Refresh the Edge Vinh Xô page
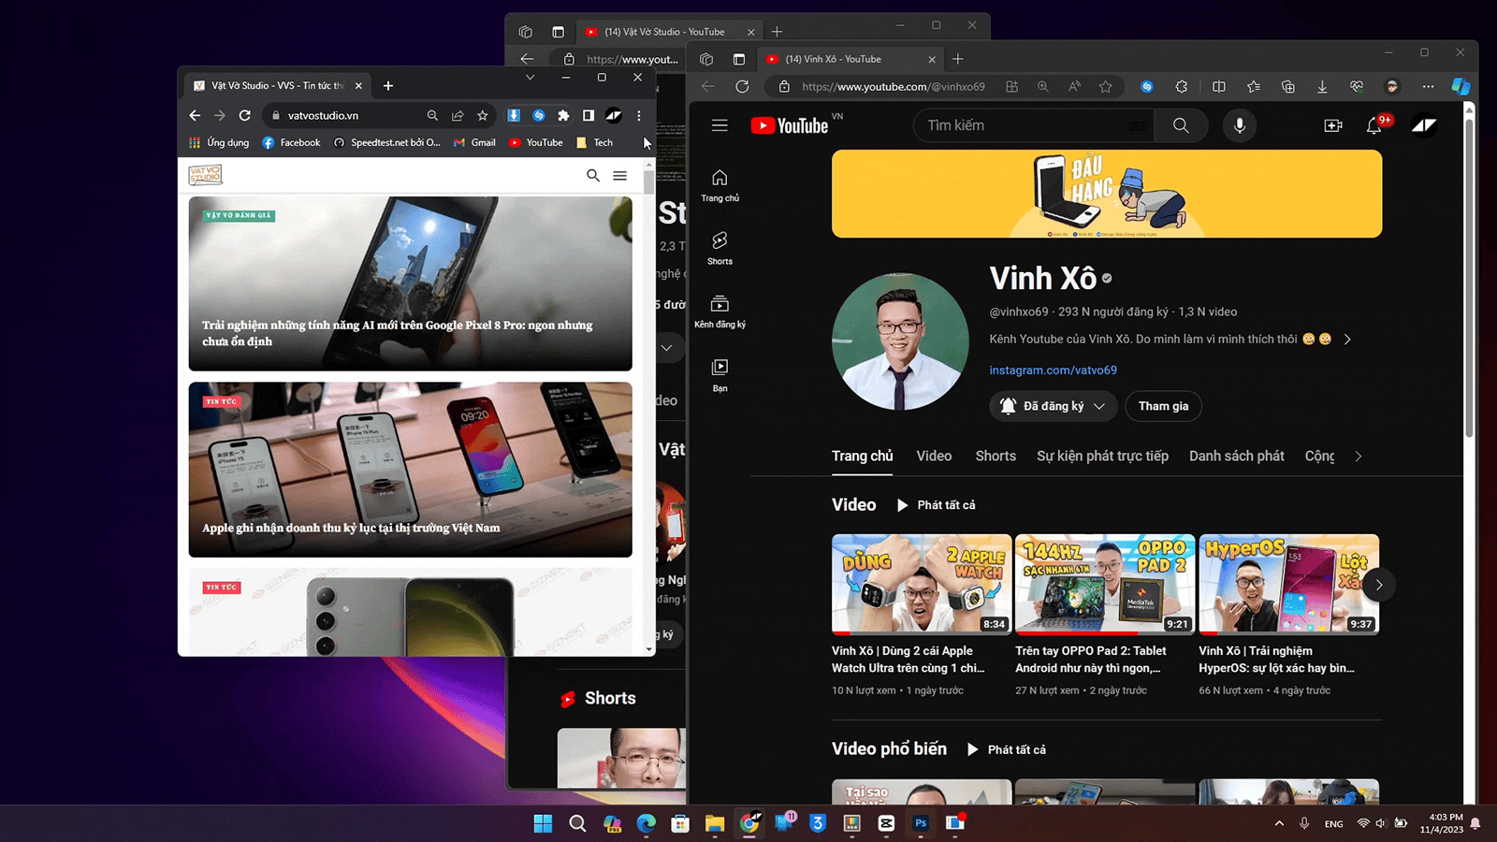 pyautogui.click(x=742, y=86)
